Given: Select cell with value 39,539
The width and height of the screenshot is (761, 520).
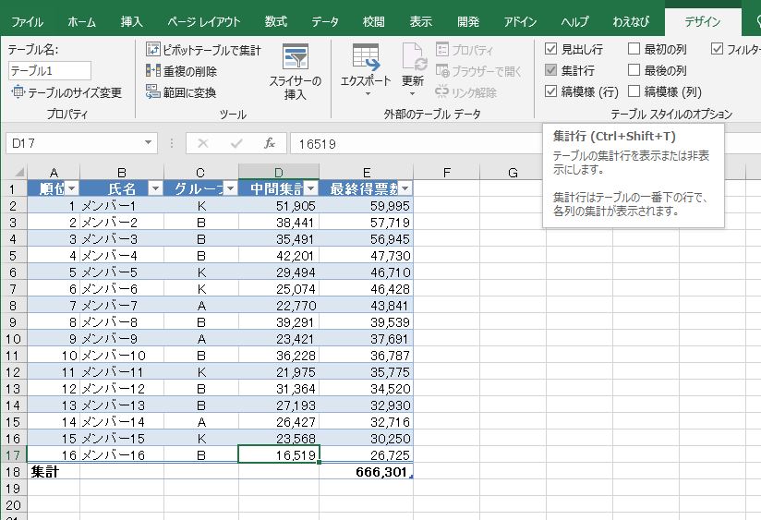Looking at the screenshot, I should coord(366,322).
